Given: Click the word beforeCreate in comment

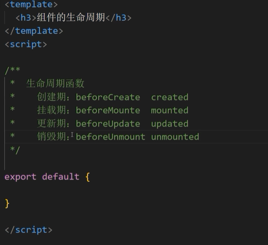Looking at the screenshot, I should point(108,97).
